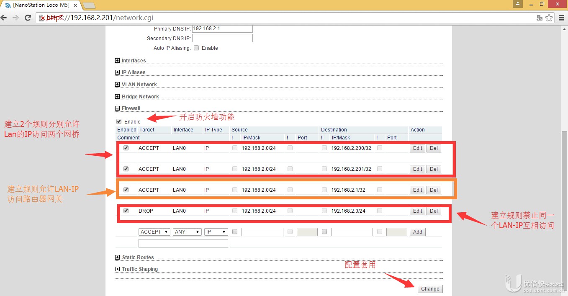This screenshot has width=568, height=296.
Task: Open the ANY interface dropdown
Action: tap(187, 232)
